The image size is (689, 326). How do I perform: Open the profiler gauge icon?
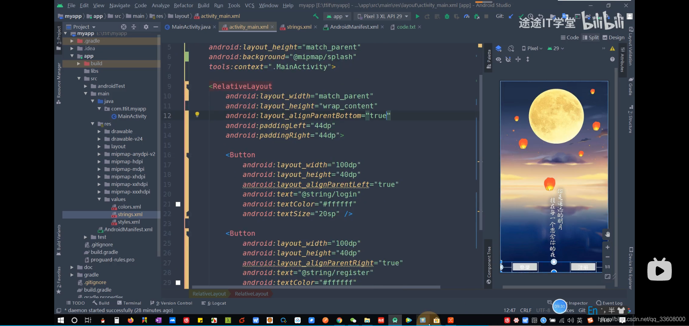467,16
